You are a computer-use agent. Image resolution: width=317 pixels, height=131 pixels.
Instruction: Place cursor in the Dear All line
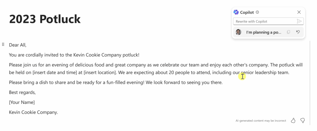coord(18,45)
